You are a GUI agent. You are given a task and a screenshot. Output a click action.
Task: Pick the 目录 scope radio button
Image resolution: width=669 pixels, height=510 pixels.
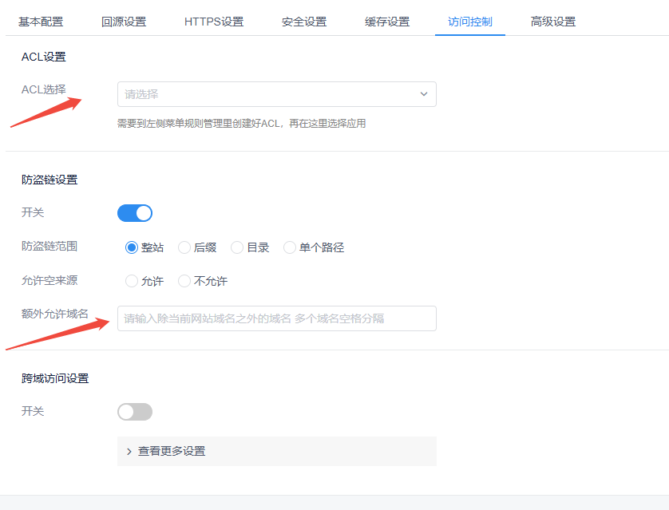[237, 247]
